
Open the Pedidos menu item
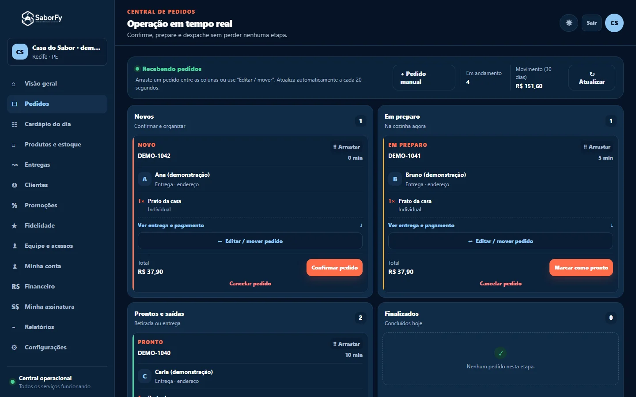click(x=57, y=104)
